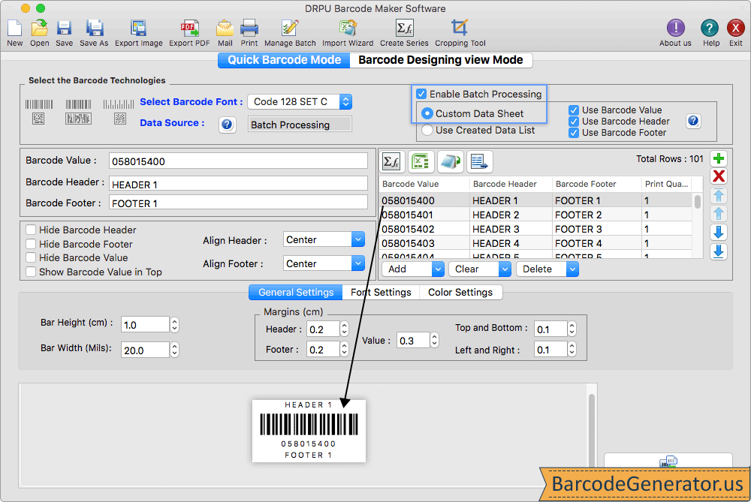Click the Bar Height stepper arrows

point(175,325)
